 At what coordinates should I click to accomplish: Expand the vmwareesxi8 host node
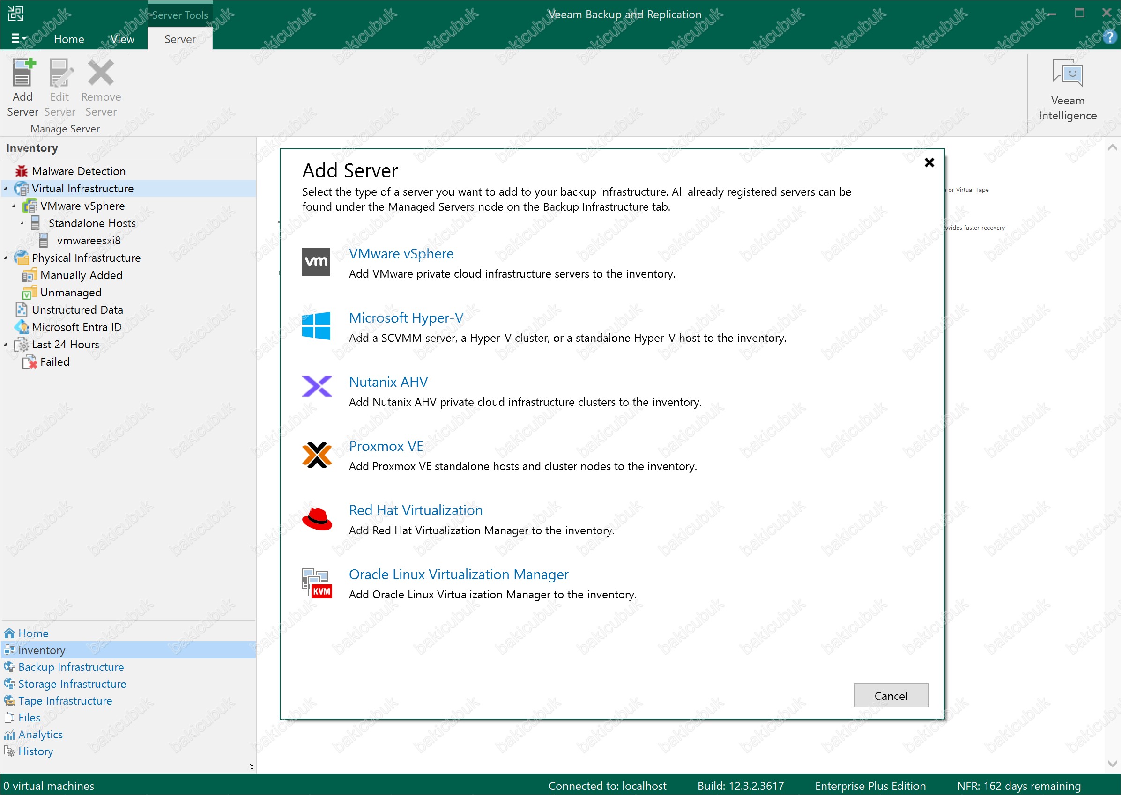30,240
